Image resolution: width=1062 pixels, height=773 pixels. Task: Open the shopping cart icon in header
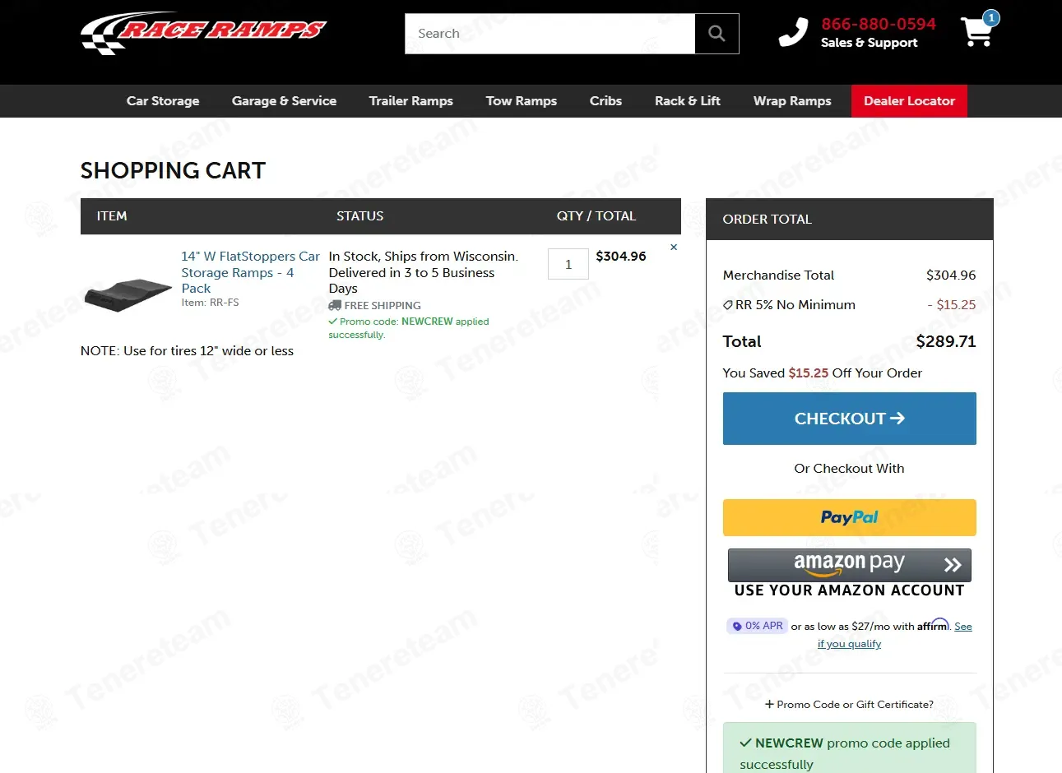point(977,32)
